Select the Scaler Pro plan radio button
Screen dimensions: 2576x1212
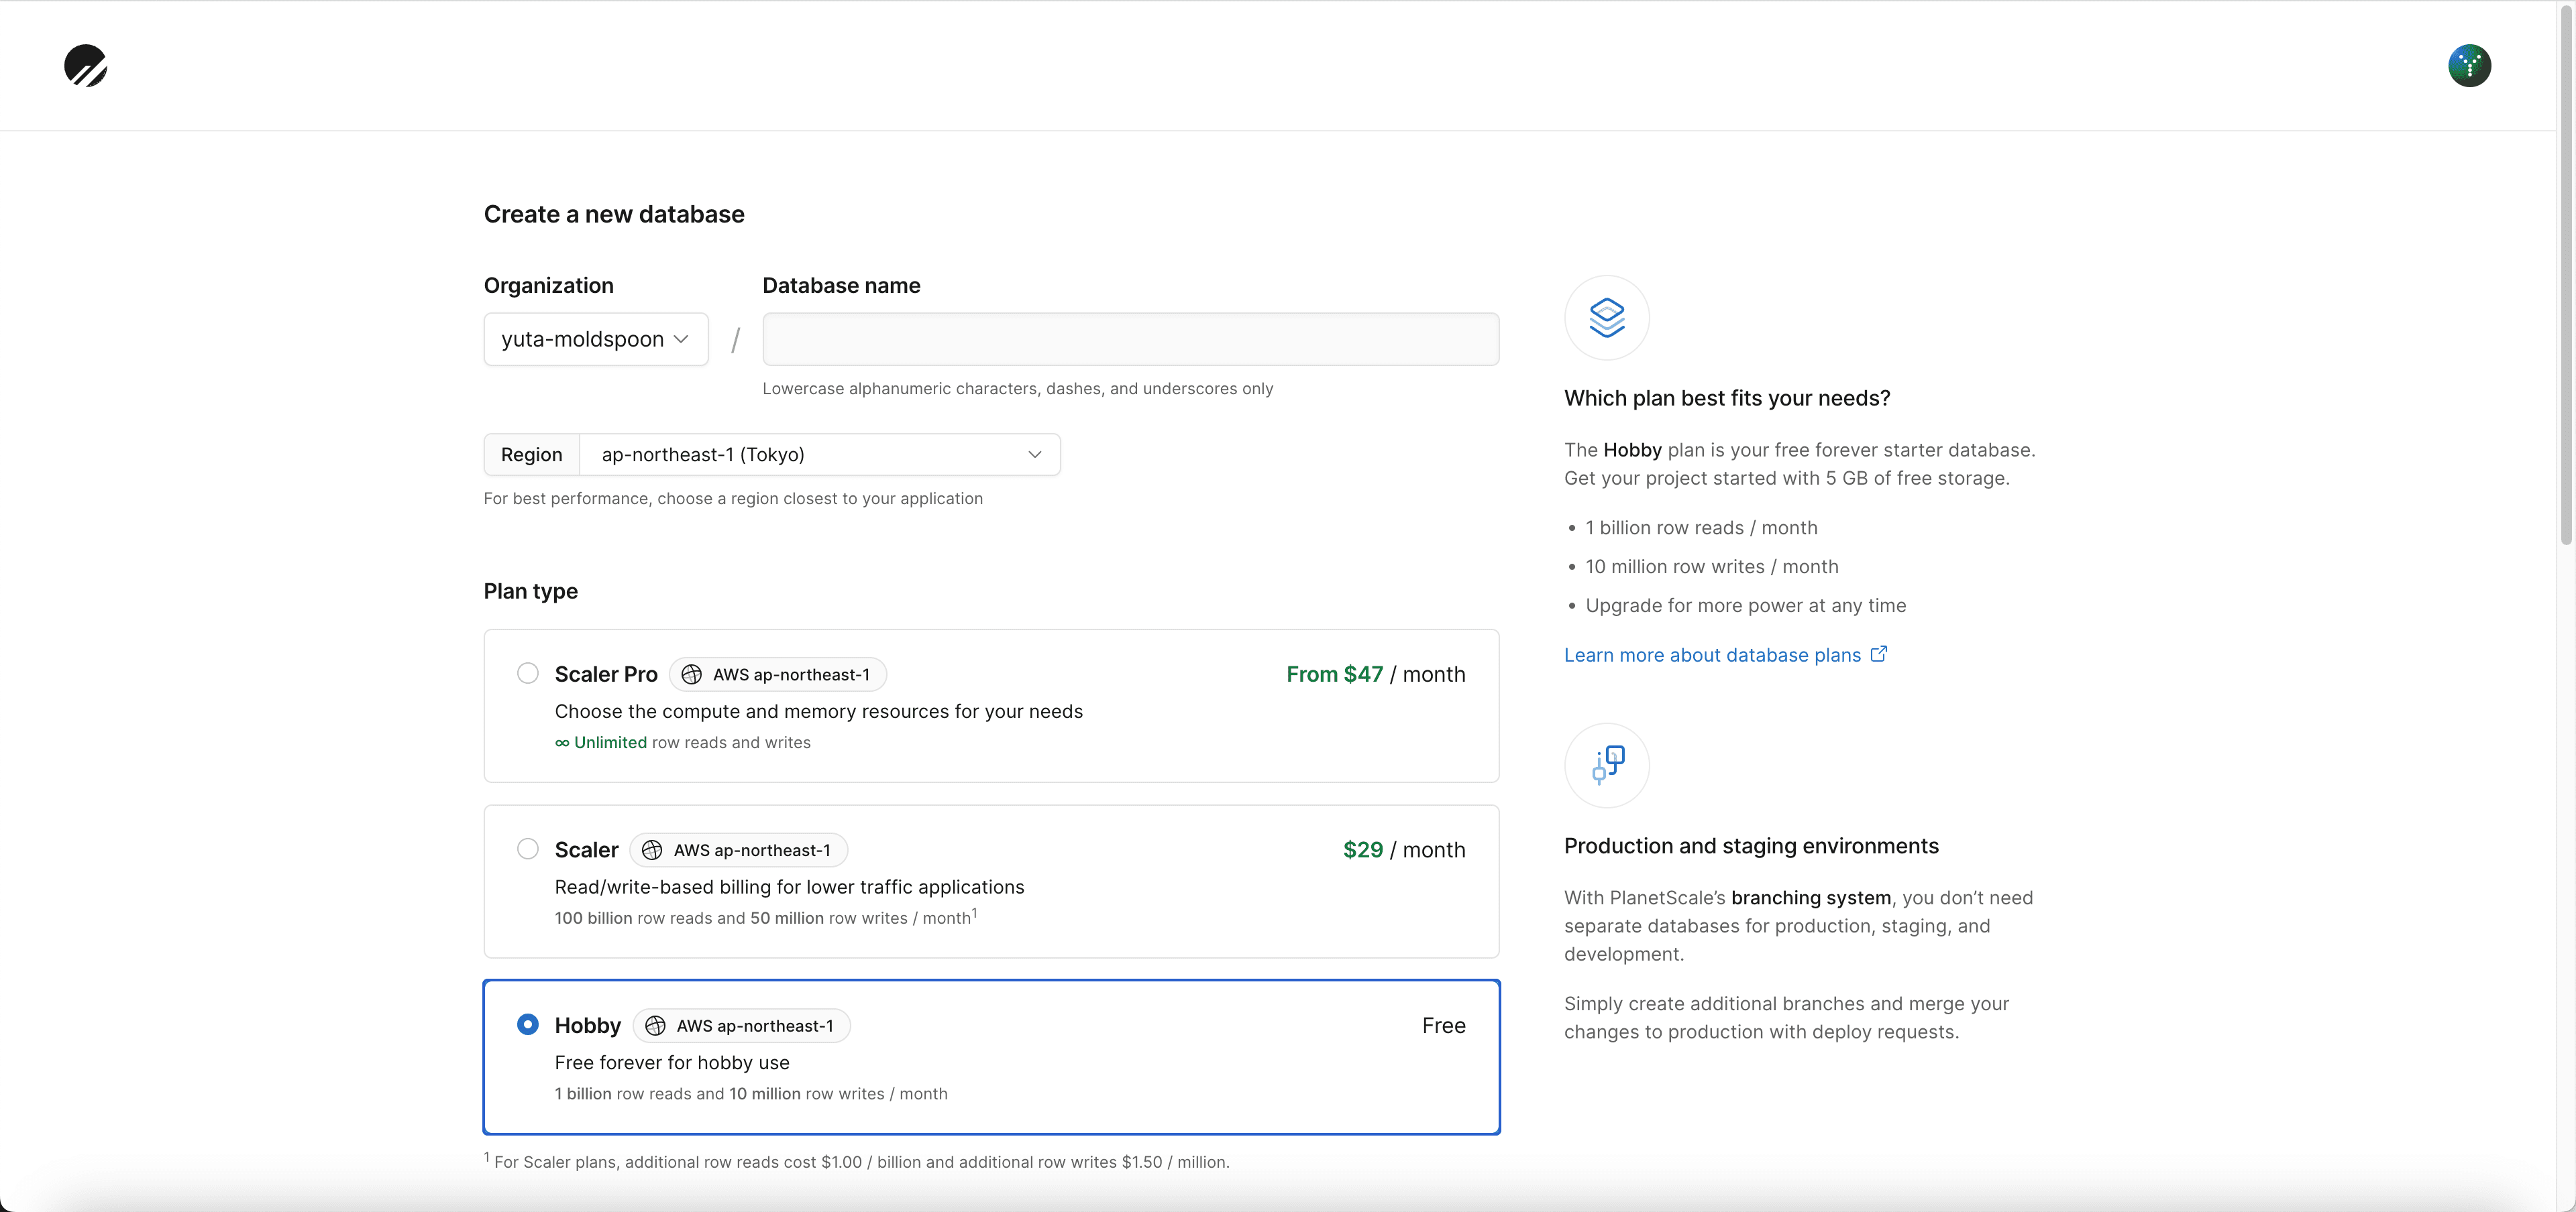[x=528, y=674]
